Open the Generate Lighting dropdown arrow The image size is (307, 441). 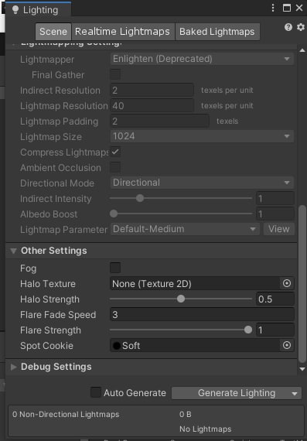click(x=295, y=394)
